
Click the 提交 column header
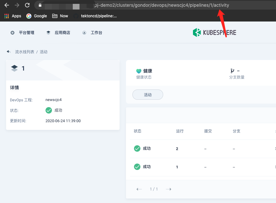[208, 131]
